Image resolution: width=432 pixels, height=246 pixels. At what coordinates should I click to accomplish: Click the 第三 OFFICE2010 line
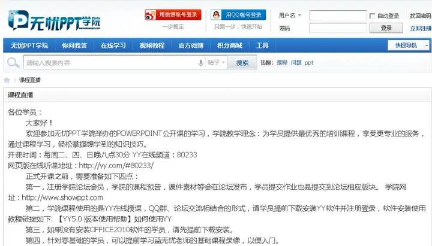[x=130, y=230]
